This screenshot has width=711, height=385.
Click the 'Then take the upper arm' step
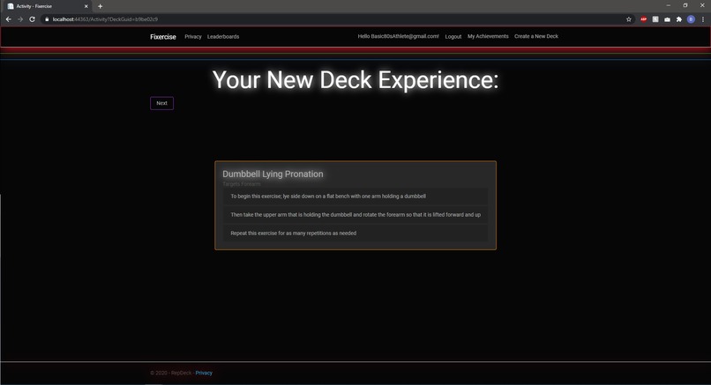355,215
